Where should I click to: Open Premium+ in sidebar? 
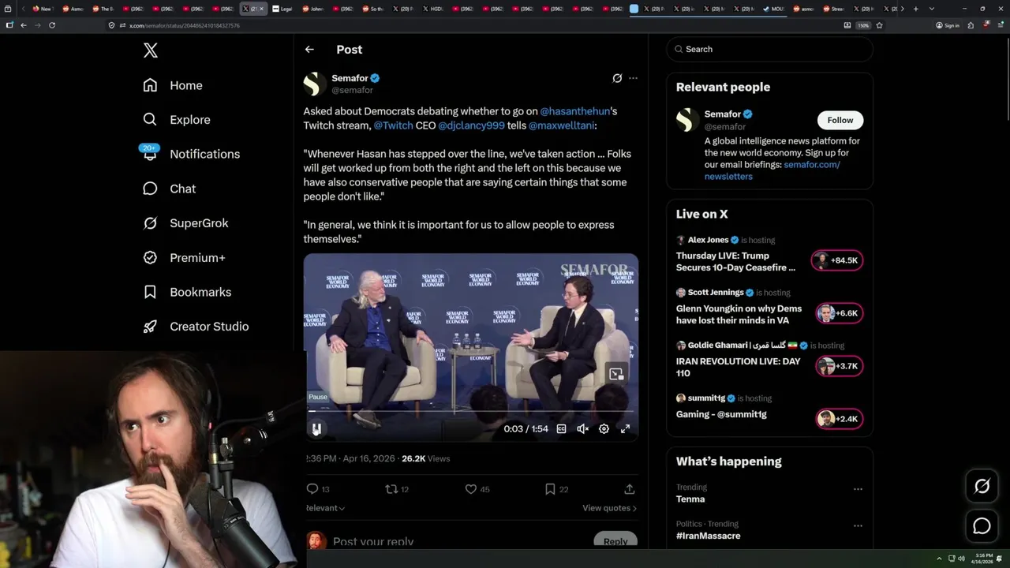184,257
